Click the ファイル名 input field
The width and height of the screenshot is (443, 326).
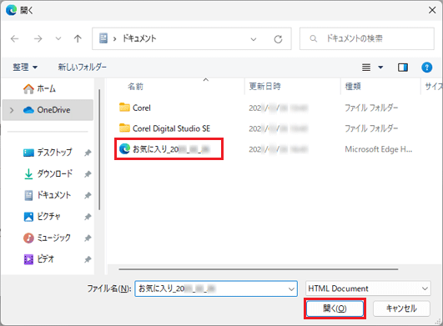pyautogui.click(x=216, y=288)
